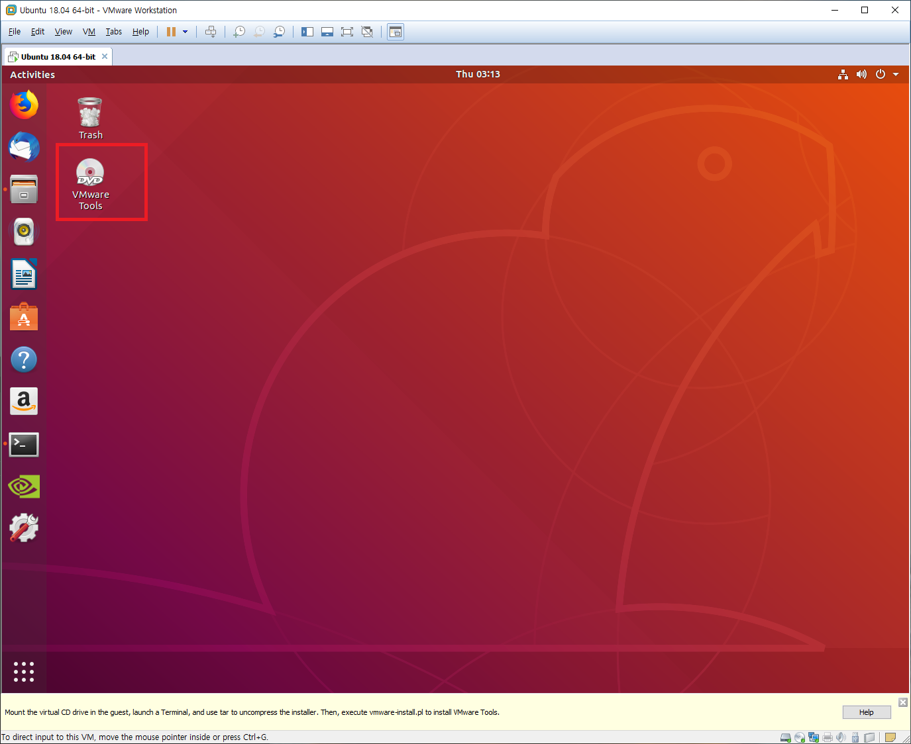Show Applications grid button
Viewport: 911px width, 744px height.
[24, 672]
